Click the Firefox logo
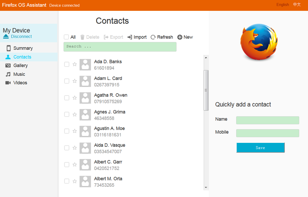308x197 pixels. coord(258,42)
